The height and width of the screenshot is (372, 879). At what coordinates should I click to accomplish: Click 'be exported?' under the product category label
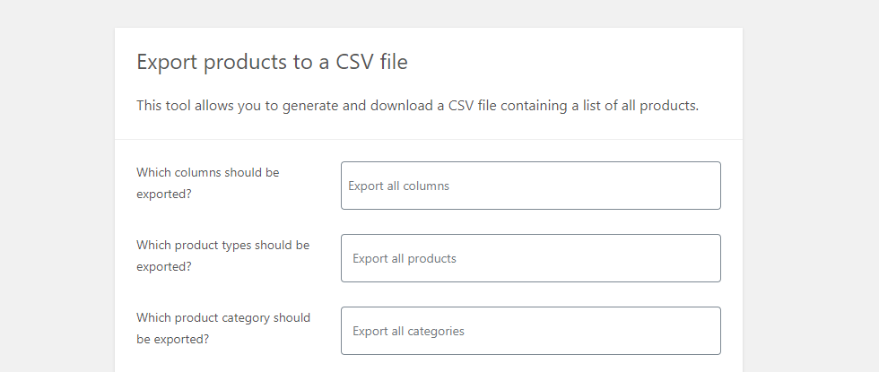[172, 339]
